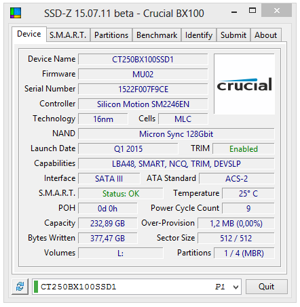Click Sector Size value 512 / 512
300x307 pixels.
(236, 239)
